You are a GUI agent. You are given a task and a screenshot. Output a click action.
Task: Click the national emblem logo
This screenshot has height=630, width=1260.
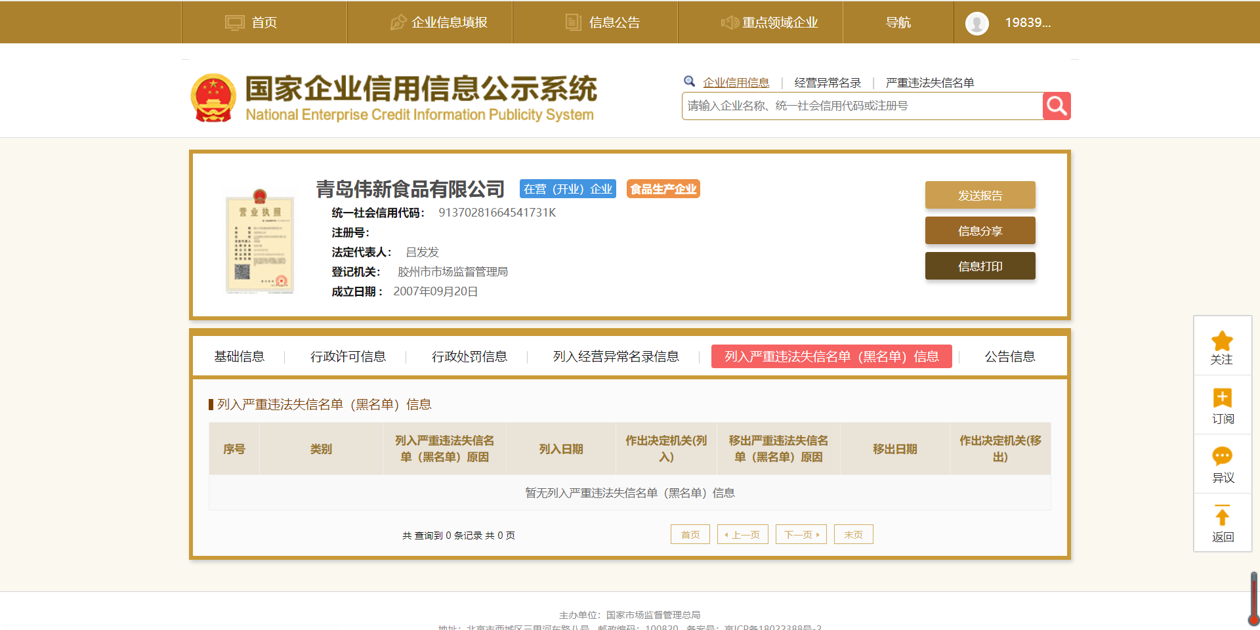[213, 98]
